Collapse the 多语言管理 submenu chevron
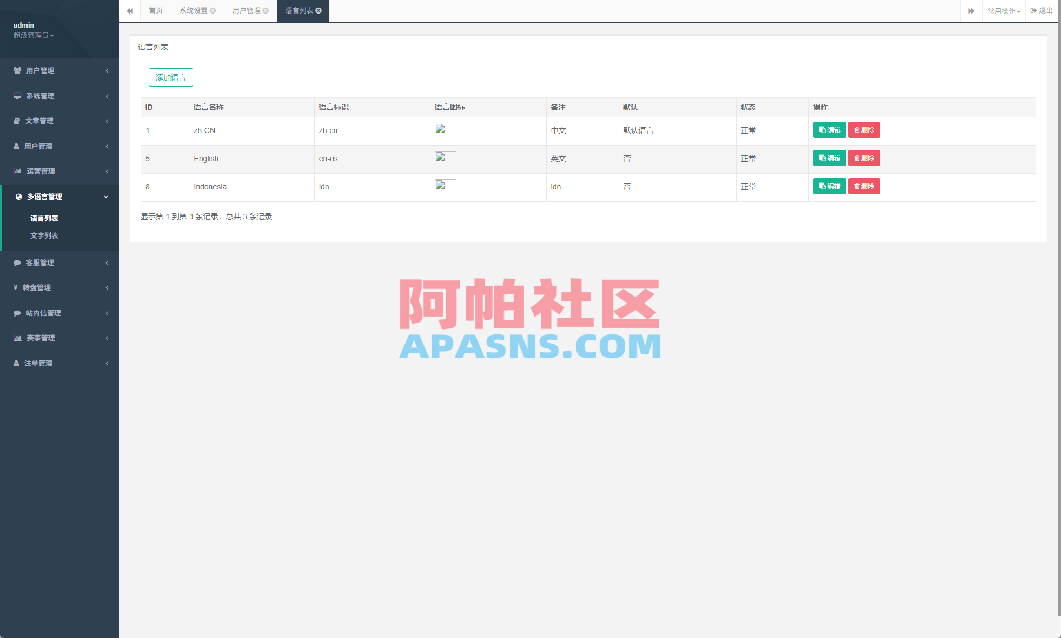Viewport: 1061px width, 638px height. click(106, 196)
